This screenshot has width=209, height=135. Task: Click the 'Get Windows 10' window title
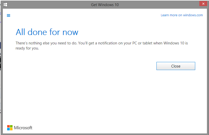click(x=105, y=5)
